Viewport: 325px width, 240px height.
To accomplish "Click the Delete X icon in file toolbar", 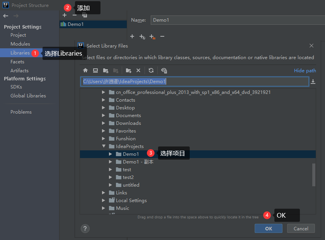I will [138, 70].
